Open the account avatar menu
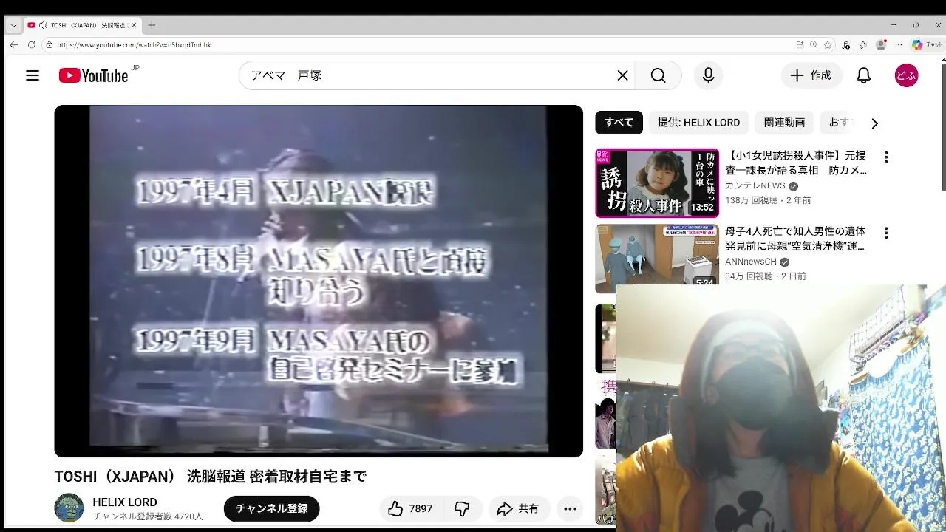This screenshot has width=946, height=532. (x=906, y=75)
